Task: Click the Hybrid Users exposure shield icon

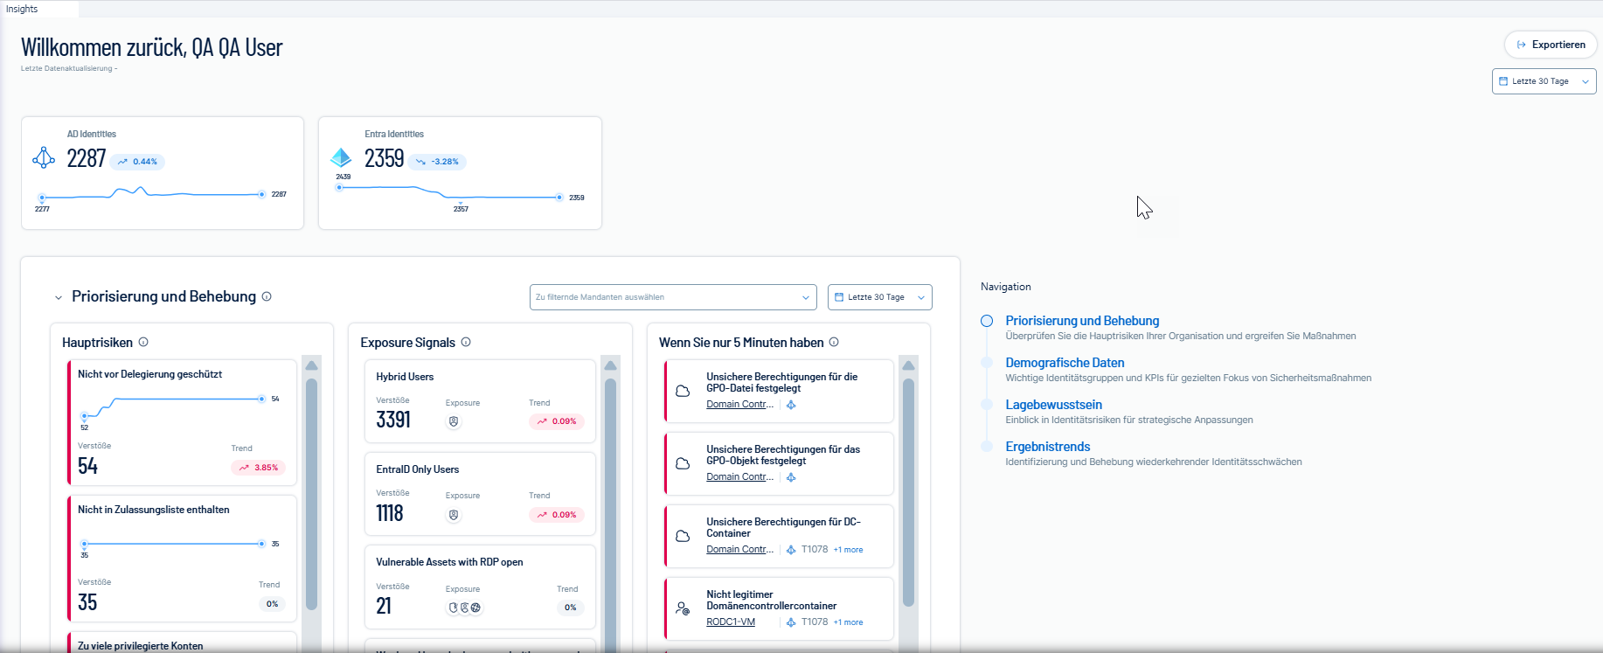Action: [x=454, y=421]
